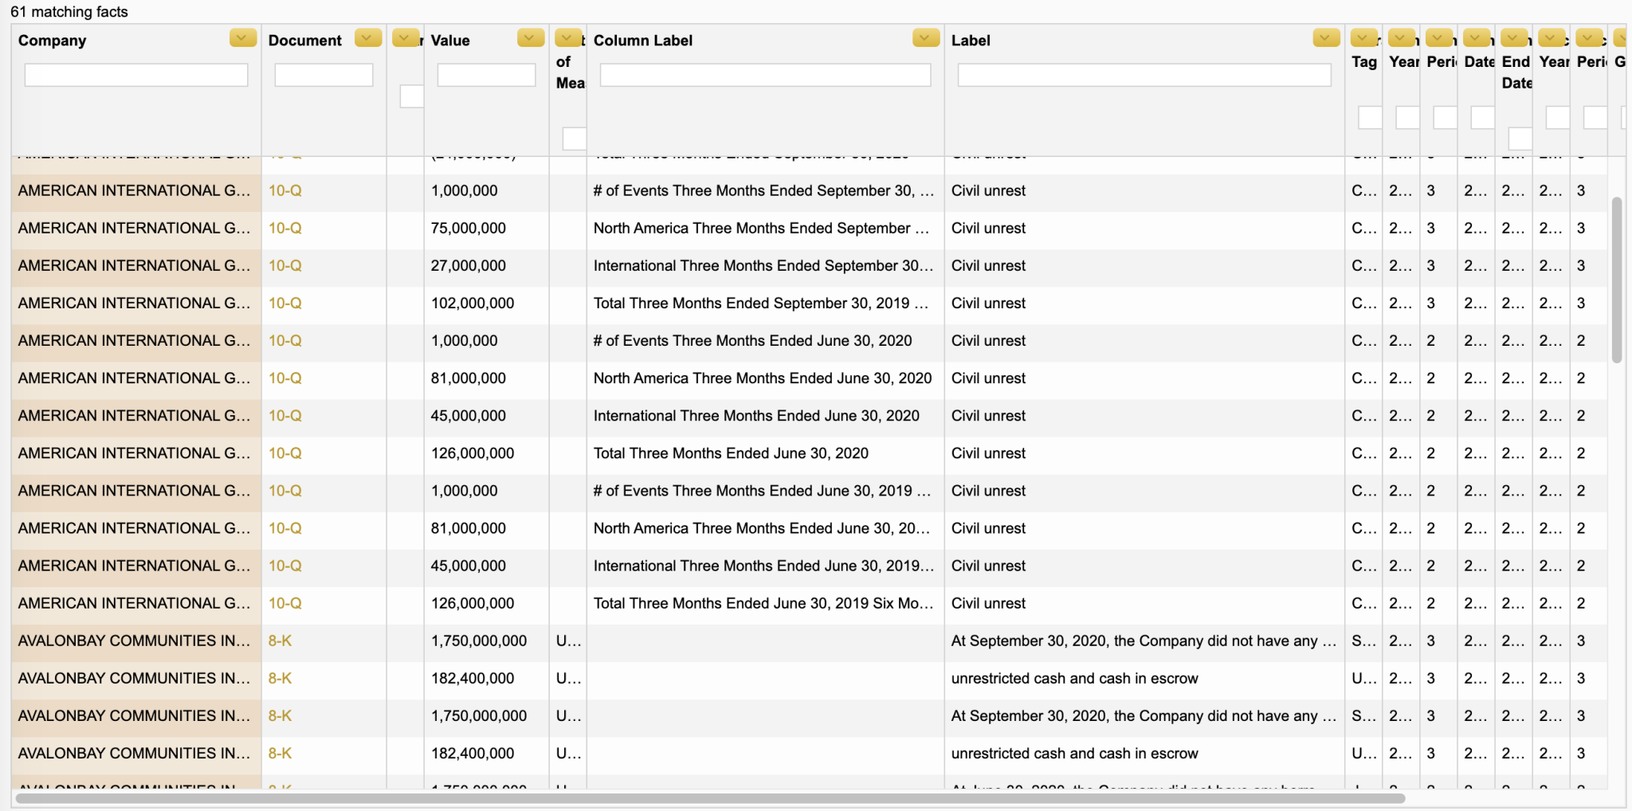Focus the Value filter input box
Image resolution: width=1632 pixels, height=811 pixels.
tap(486, 75)
